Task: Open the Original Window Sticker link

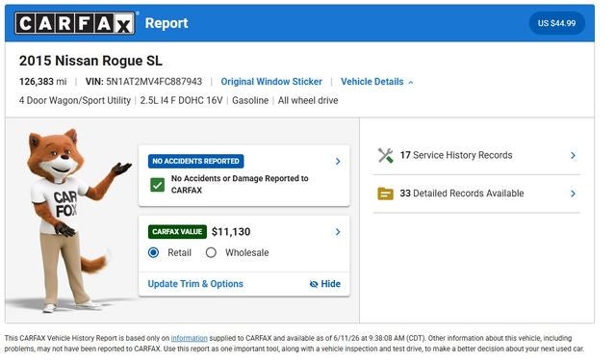Action: click(x=271, y=82)
